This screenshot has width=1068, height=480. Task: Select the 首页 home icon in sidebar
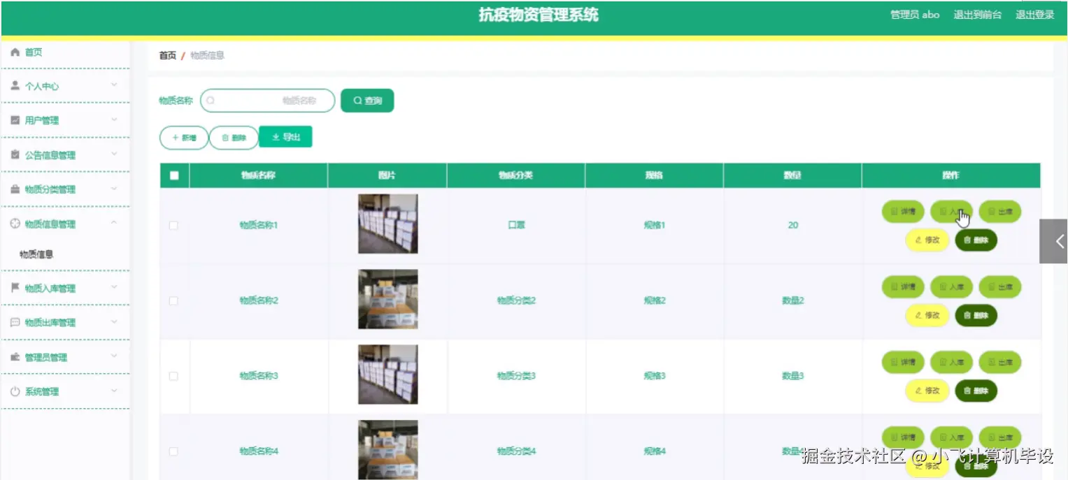point(14,51)
